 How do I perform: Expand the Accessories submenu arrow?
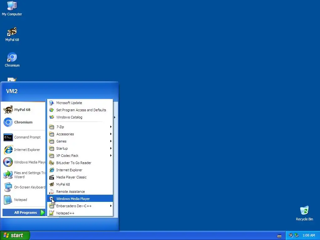click(111, 134)
